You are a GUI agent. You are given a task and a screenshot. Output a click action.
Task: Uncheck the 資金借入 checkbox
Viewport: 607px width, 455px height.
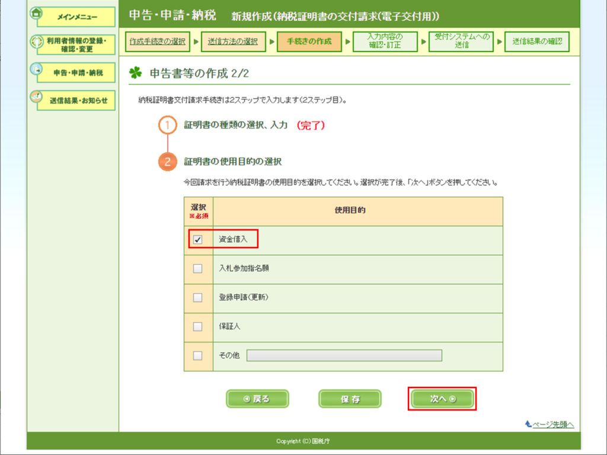198,240
